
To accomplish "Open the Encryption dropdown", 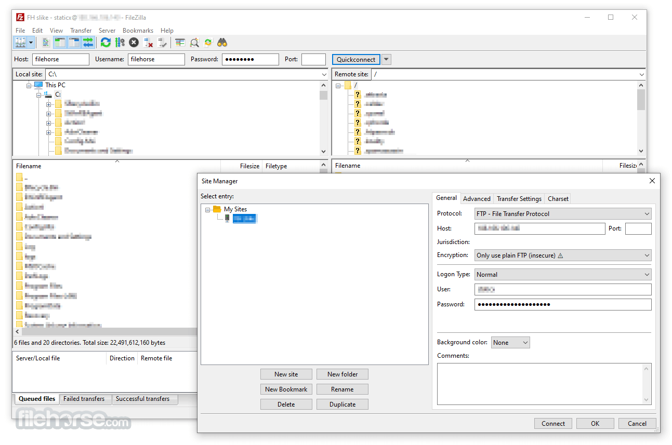I will [x=562, y=255].
